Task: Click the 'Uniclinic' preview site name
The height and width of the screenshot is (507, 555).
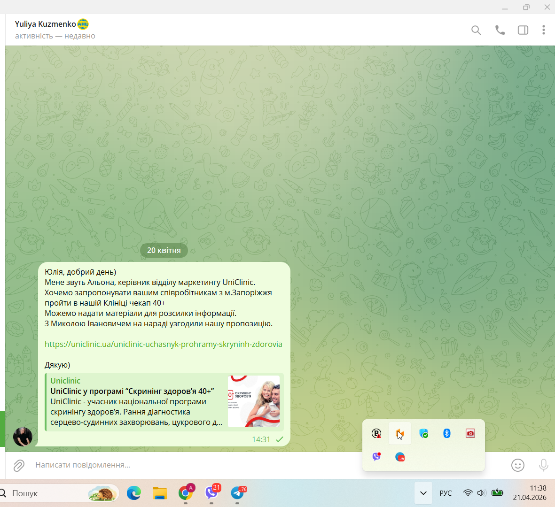Action: (65, 381)
